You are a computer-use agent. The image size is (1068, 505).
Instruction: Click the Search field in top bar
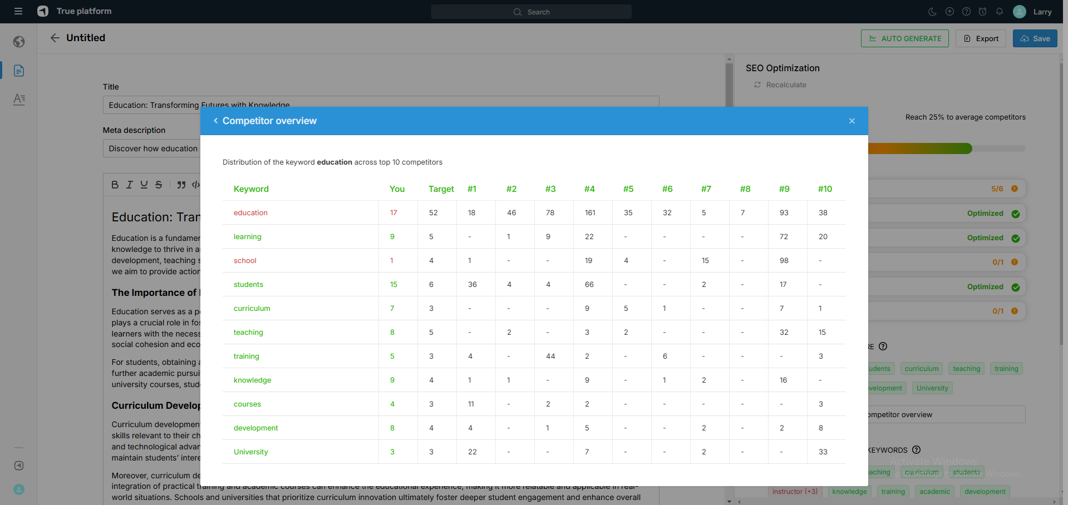(531, 12)
